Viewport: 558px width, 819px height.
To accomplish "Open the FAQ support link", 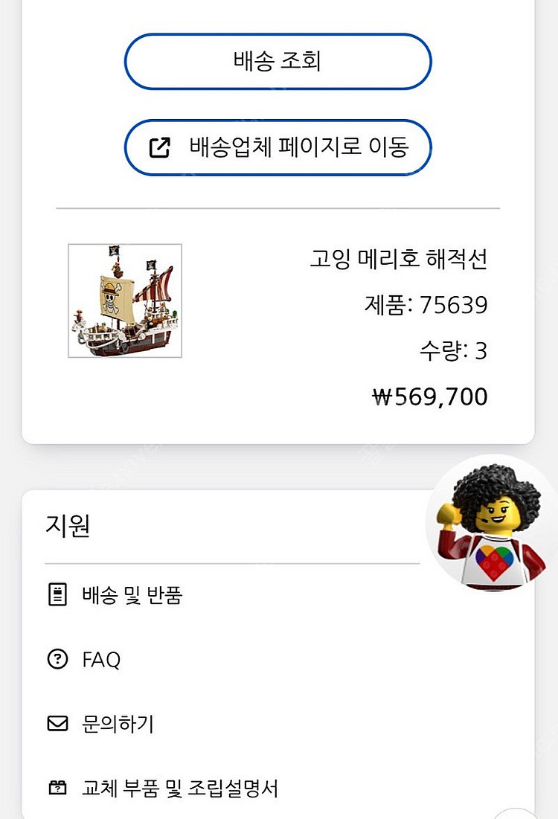I will [101, 660].
